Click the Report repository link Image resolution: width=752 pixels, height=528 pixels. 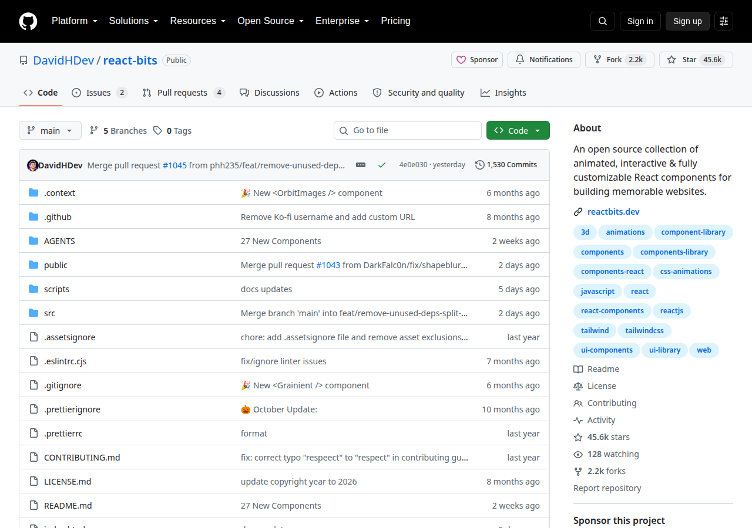tap(607, 488)
